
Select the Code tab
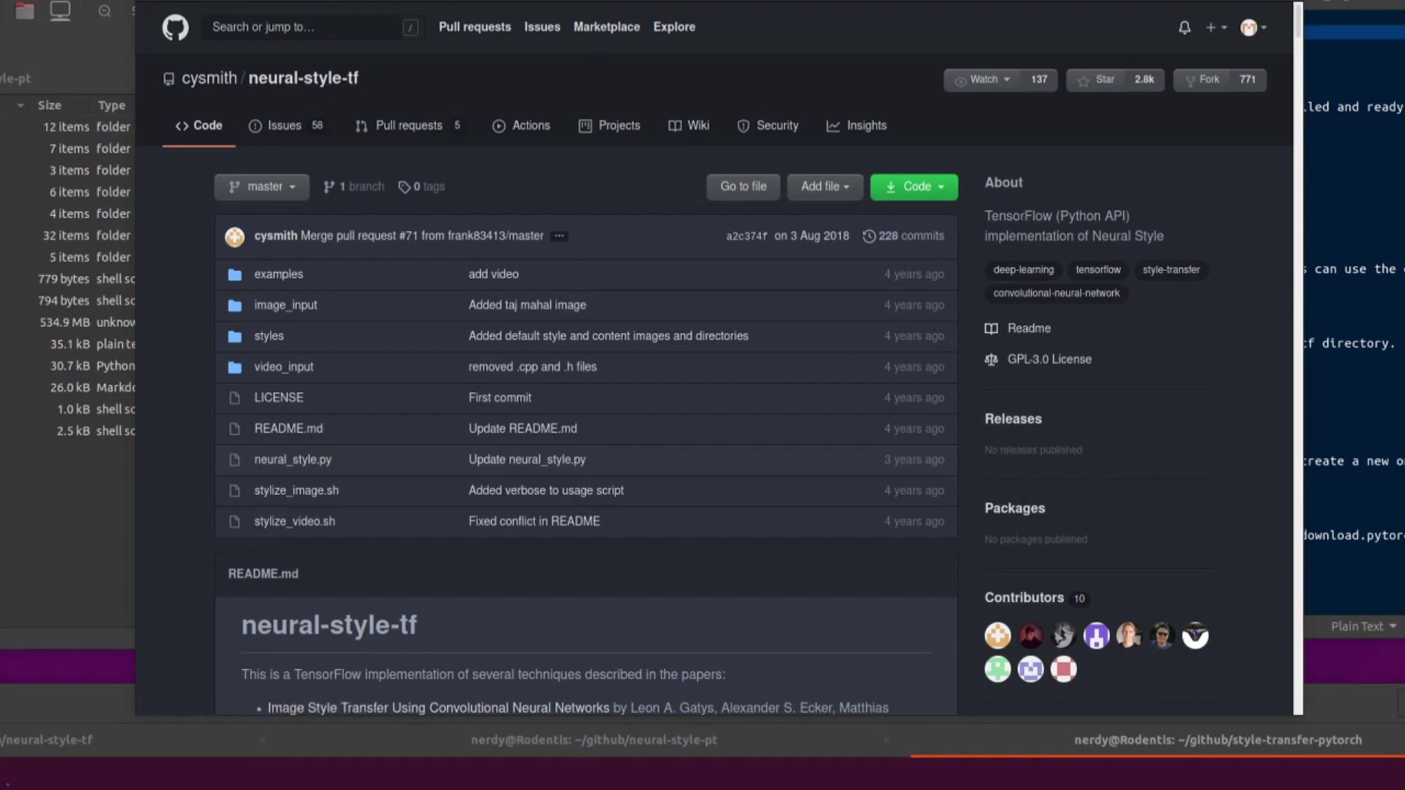pos(198,126)
